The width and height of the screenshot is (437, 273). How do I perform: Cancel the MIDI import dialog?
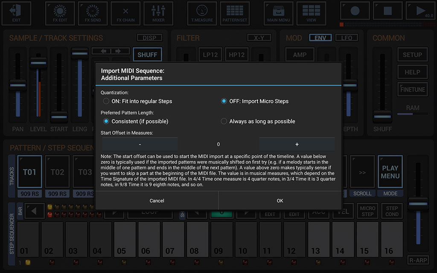click(x=157, y=200)
